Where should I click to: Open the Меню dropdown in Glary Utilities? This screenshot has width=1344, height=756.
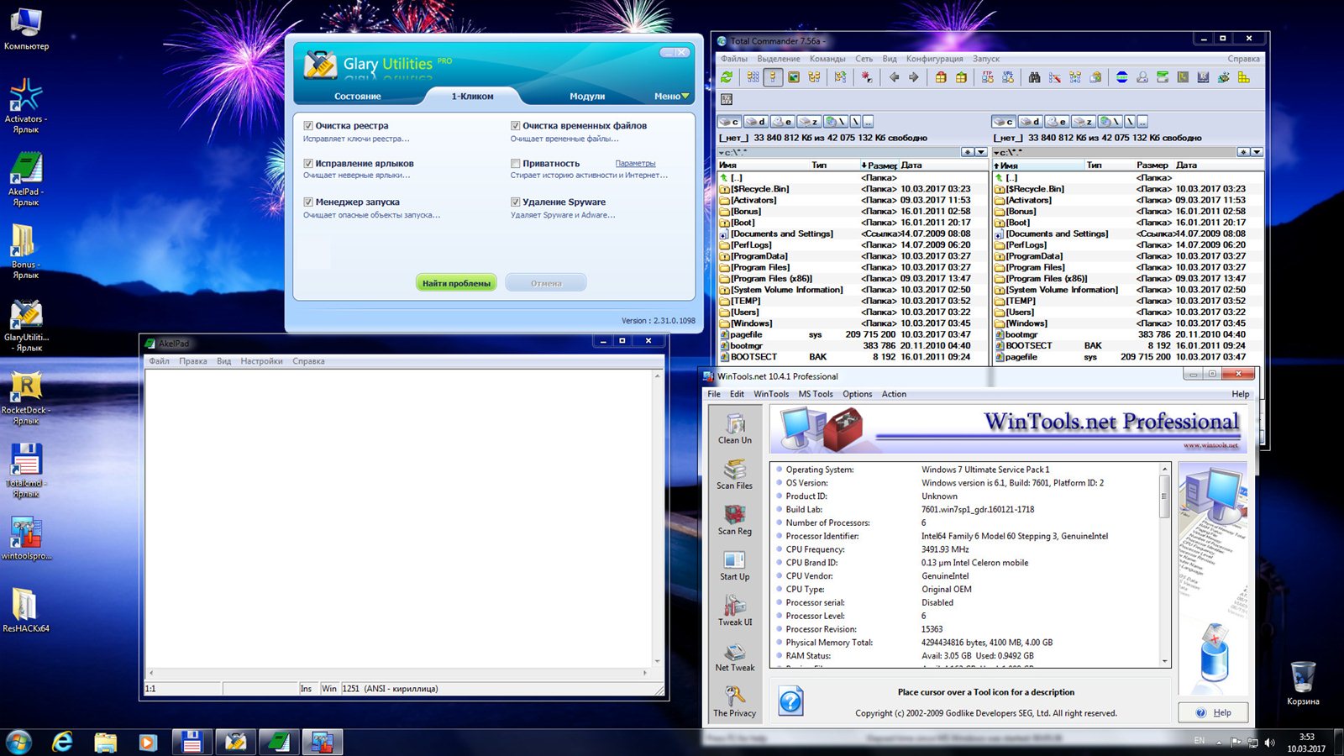[x=671, y=97]
